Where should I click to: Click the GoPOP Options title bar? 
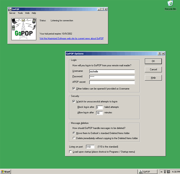111,54
